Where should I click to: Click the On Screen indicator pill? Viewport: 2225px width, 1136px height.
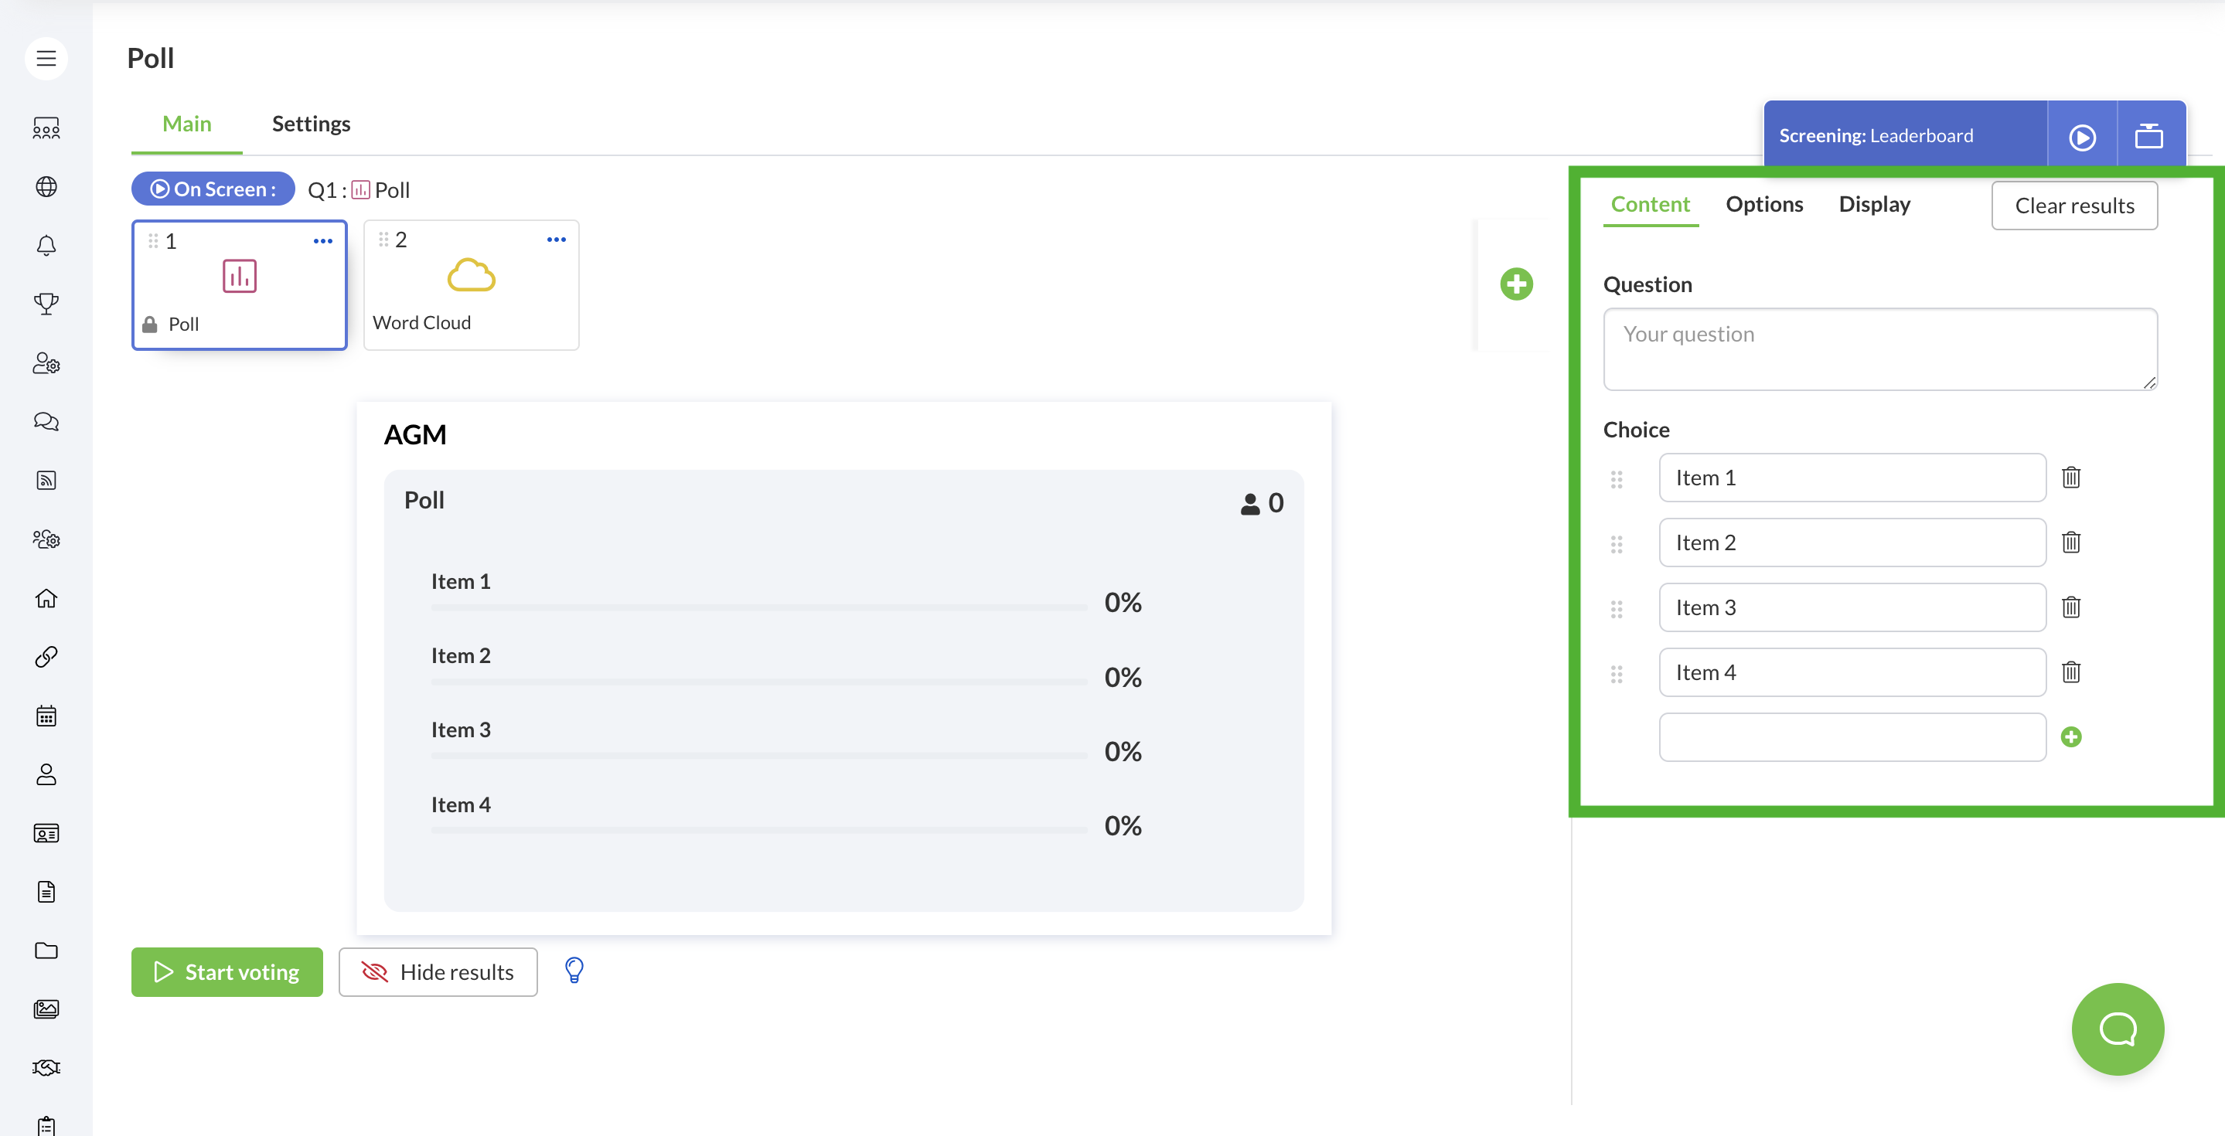pyautogui.click(x=213, y=189)
